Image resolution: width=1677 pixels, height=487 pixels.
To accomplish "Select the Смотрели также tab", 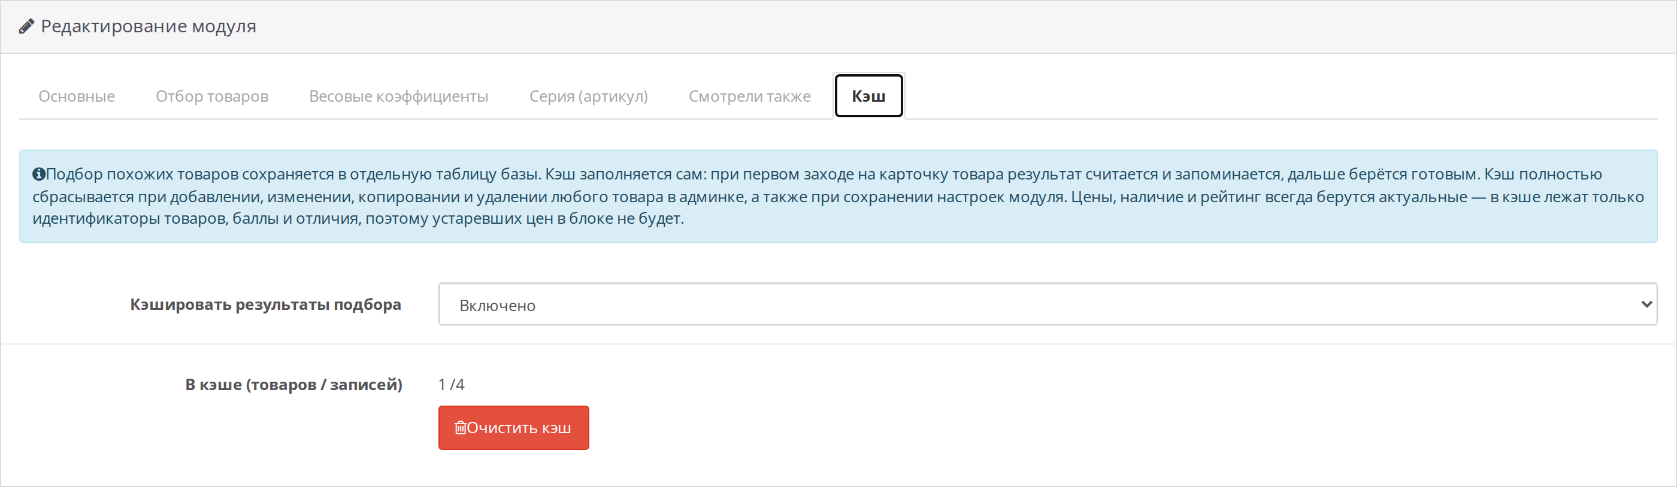I will click(x=750, y=96).
